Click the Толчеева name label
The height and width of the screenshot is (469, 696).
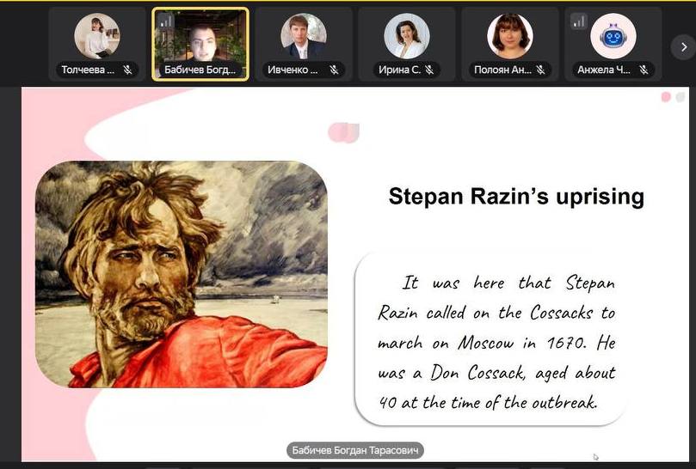88,70
